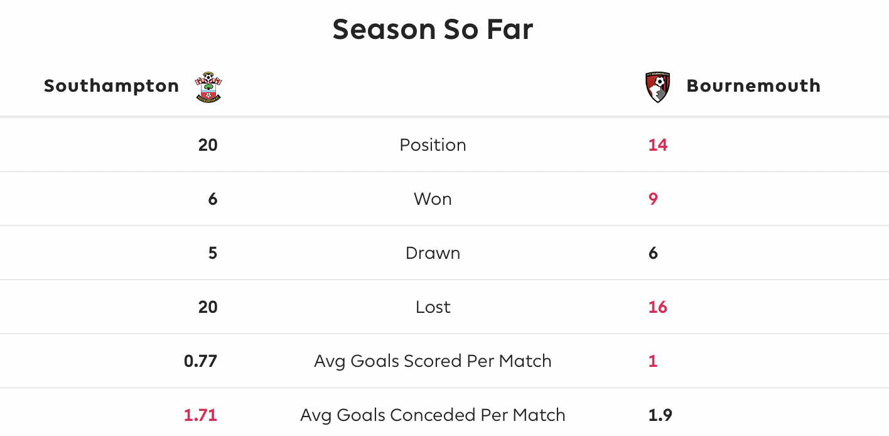
Task: Click Southampton's position value 20
Action: coord(208,145)
